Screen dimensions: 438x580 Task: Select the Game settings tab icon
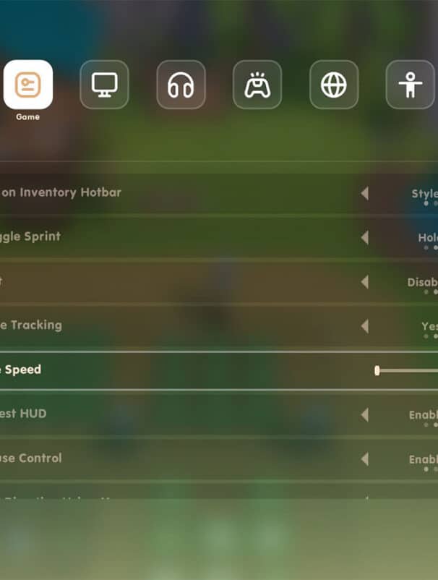coord(28,85)
